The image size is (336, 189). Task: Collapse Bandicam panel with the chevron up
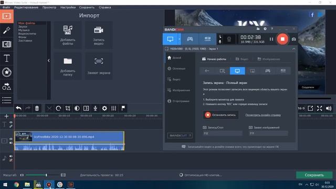point(293,49)
